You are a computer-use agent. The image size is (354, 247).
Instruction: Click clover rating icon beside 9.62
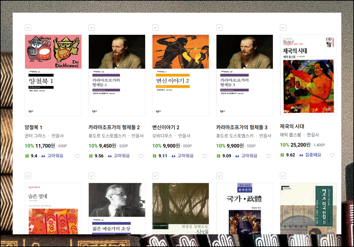coord(282,155)
